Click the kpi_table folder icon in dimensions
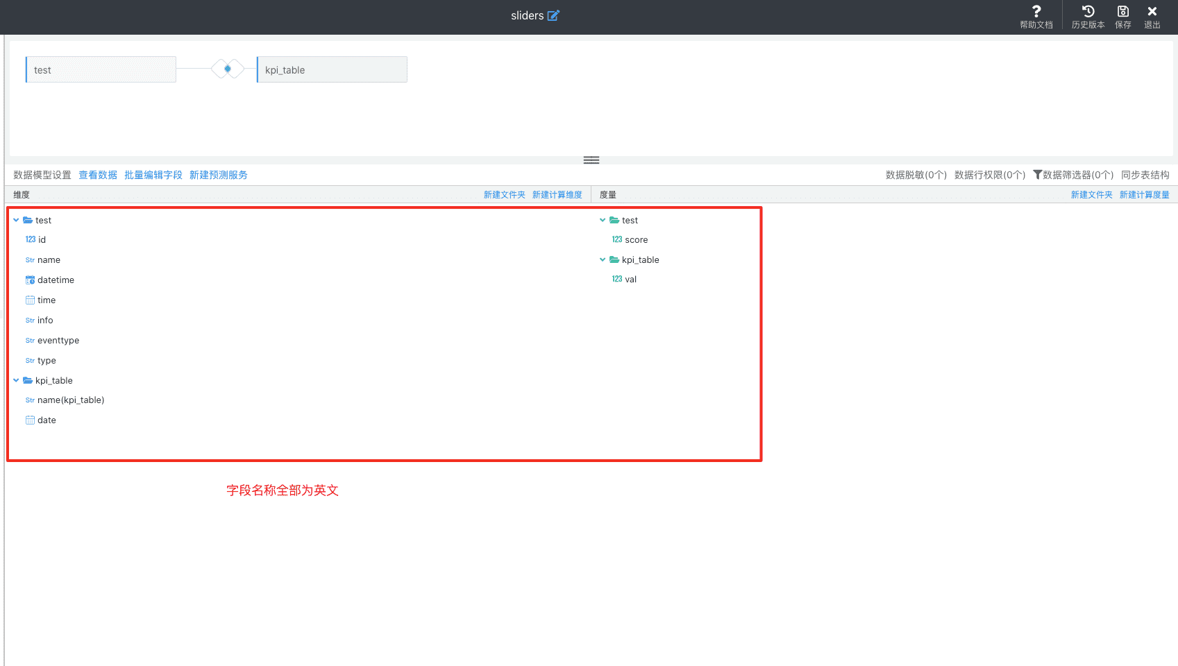The height and width of the screenshot is (666, 1178). point(28,380)
